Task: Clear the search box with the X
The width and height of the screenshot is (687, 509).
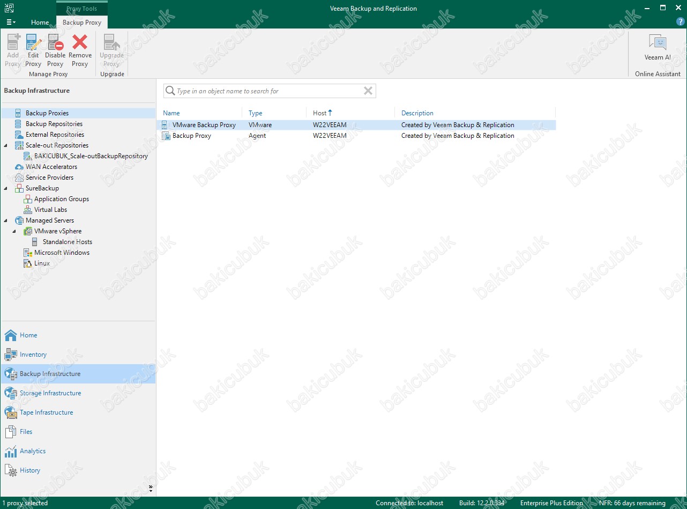Action: tap(368, 91)
